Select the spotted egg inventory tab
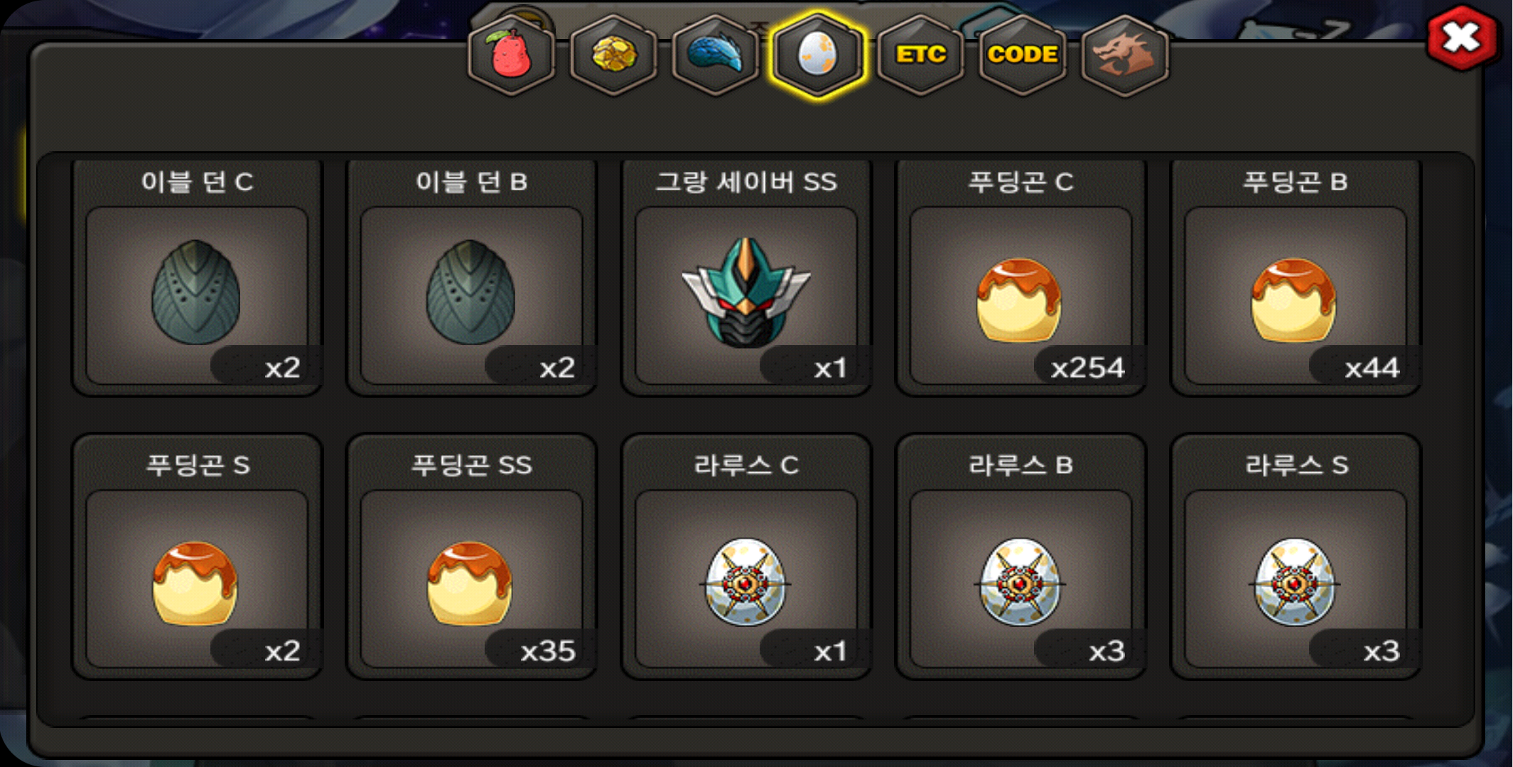 click(x=818, y=55)
